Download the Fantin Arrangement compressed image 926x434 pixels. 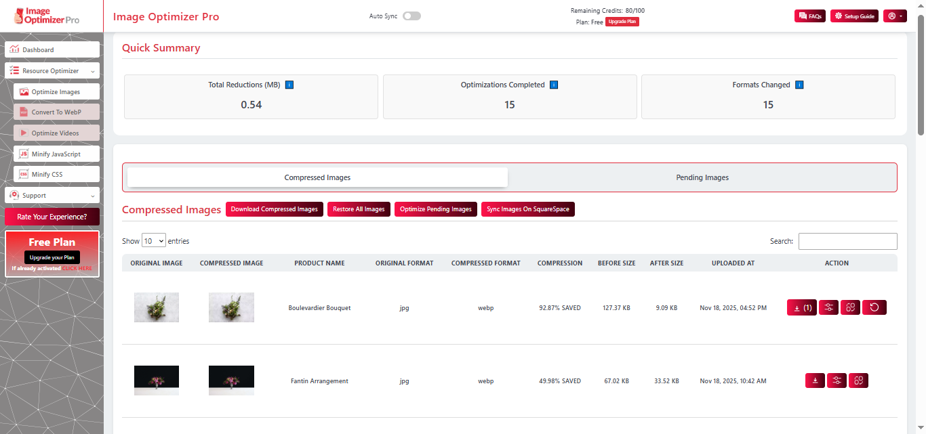point(815,381)
